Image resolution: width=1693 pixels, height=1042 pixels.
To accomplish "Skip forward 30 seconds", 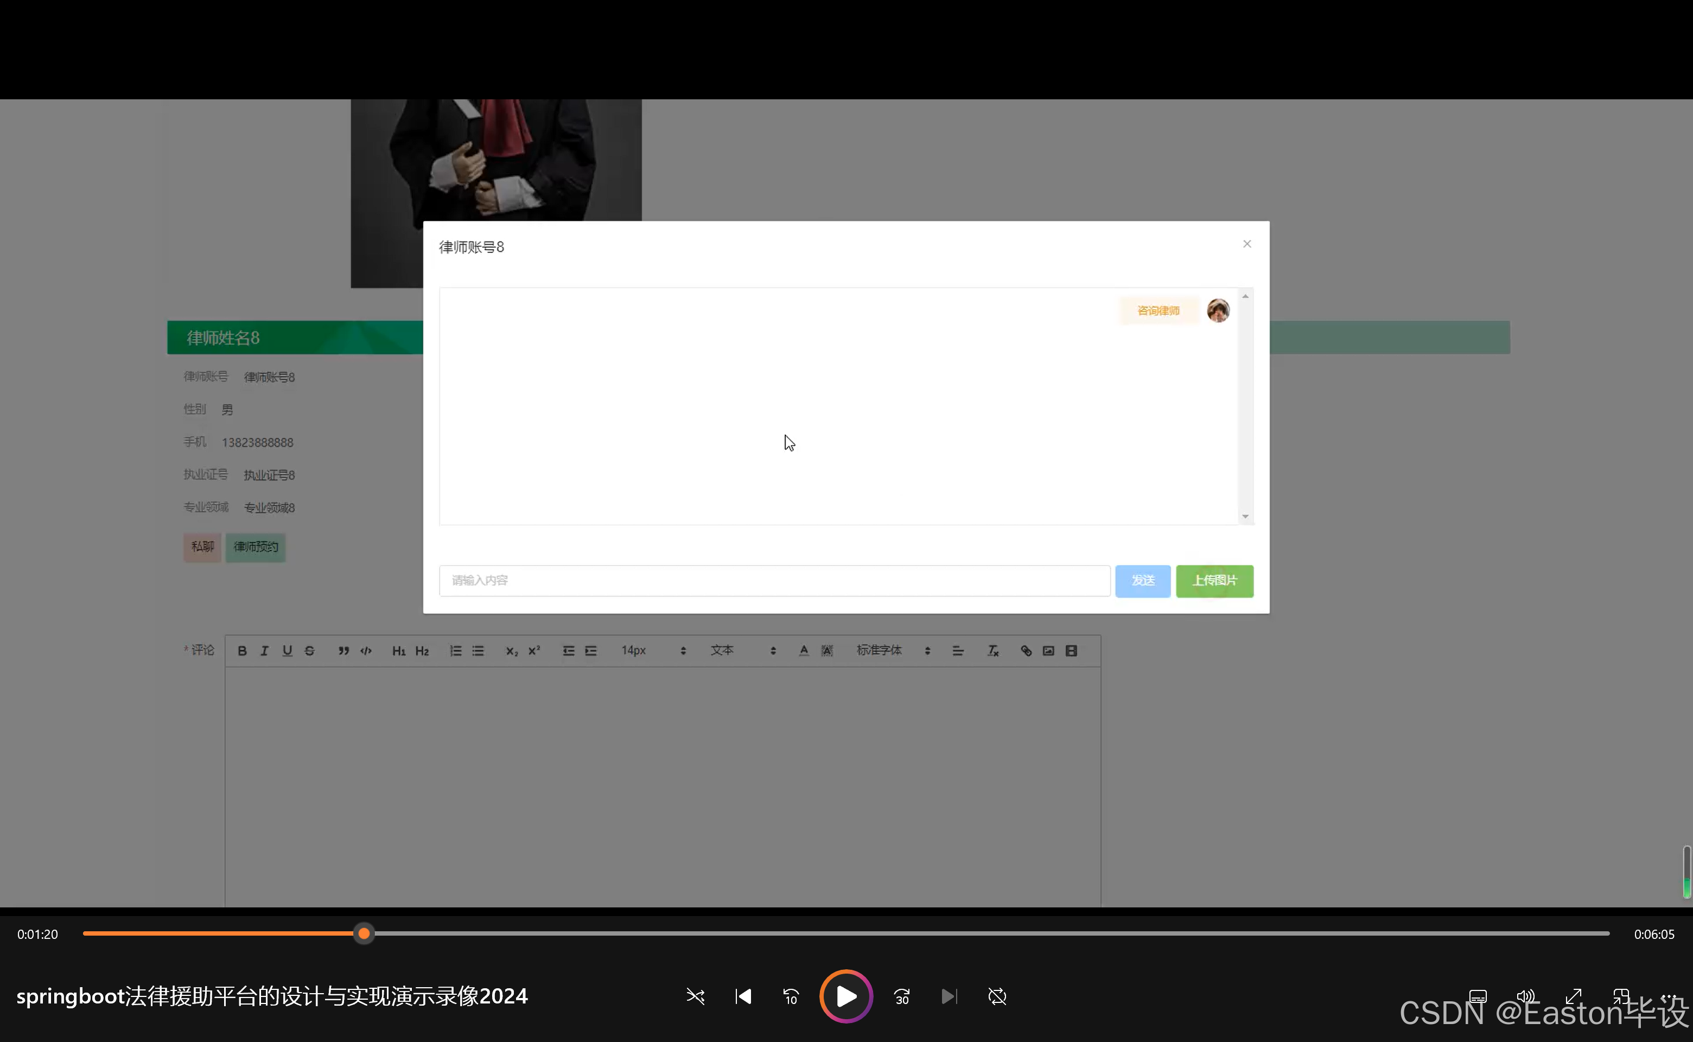I will coord(901,996).
